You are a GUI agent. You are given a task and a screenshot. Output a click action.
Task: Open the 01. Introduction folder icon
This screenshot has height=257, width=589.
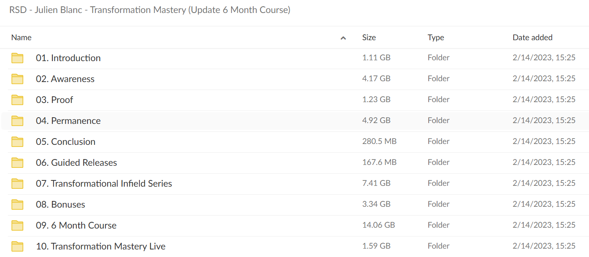pos(17,58)
